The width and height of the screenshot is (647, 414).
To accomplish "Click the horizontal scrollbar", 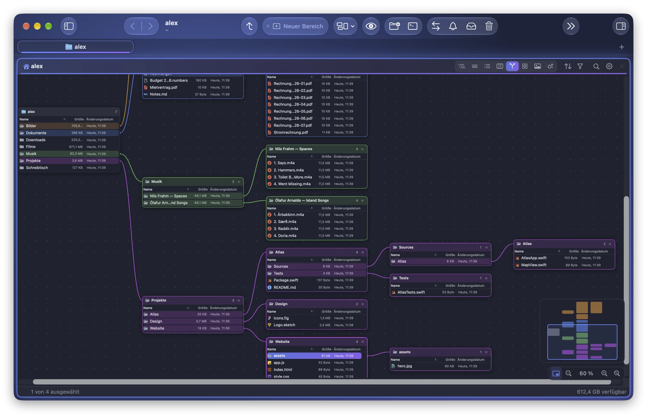I will [x=322, y=382].
